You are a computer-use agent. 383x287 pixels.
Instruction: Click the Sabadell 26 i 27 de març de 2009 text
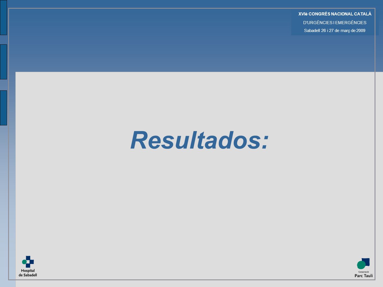335,31
